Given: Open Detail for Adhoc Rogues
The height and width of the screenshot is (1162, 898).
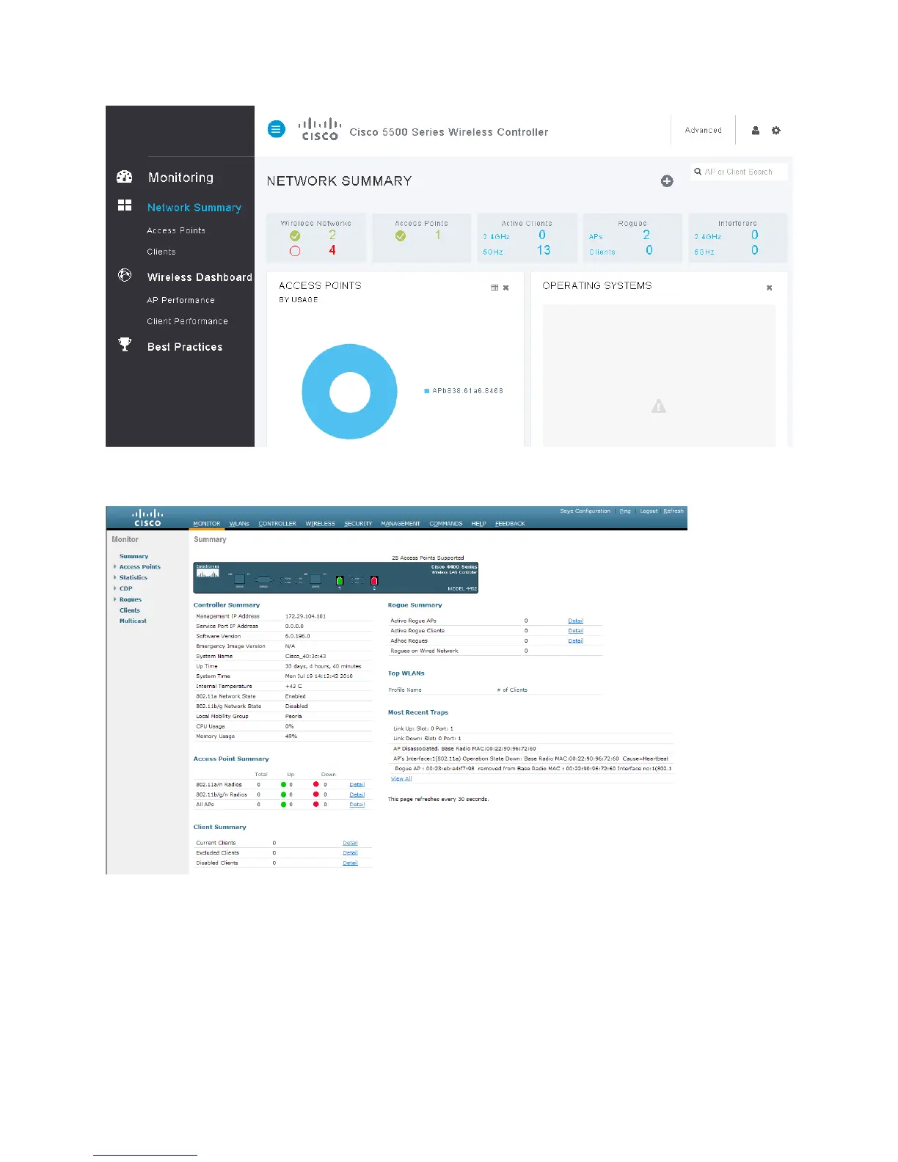Looking at the screenshot, I should [x=576, y=641].
